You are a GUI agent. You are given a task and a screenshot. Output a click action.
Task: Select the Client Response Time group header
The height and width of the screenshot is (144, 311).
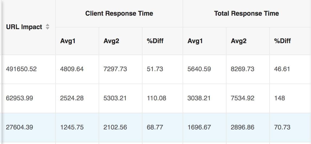119,13
